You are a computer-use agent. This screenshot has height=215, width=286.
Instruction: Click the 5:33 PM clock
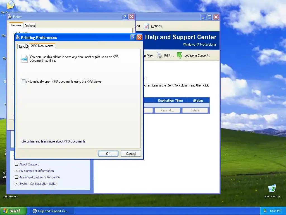276,211
